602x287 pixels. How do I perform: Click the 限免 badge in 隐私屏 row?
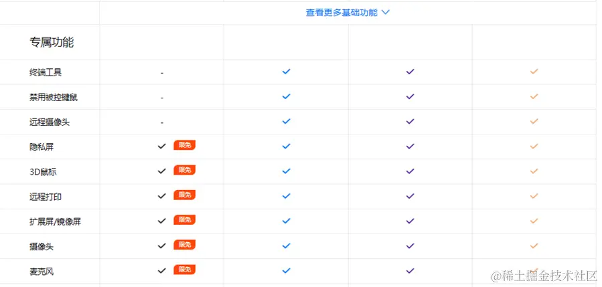coord(185,145)
